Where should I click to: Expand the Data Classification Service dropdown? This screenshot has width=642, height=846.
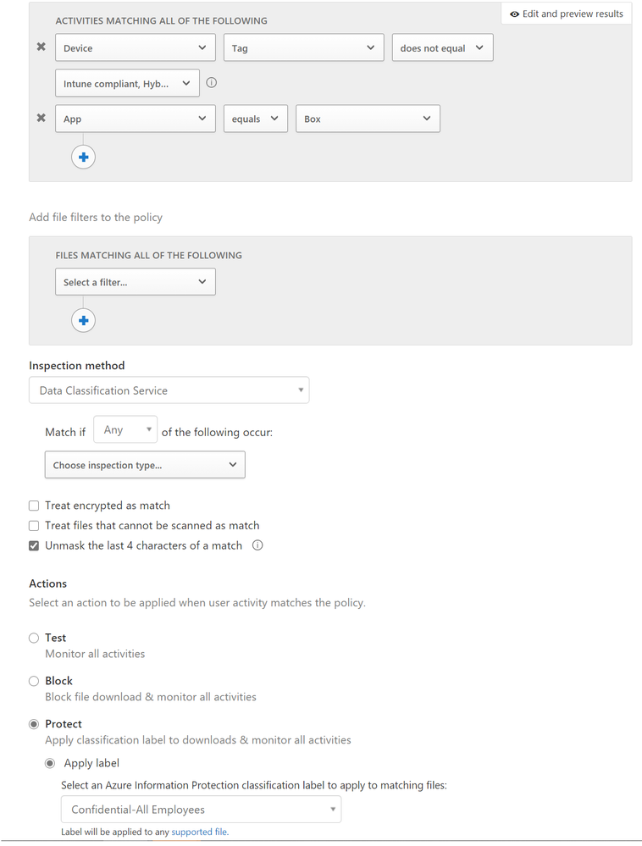click(x=169, y=390)
